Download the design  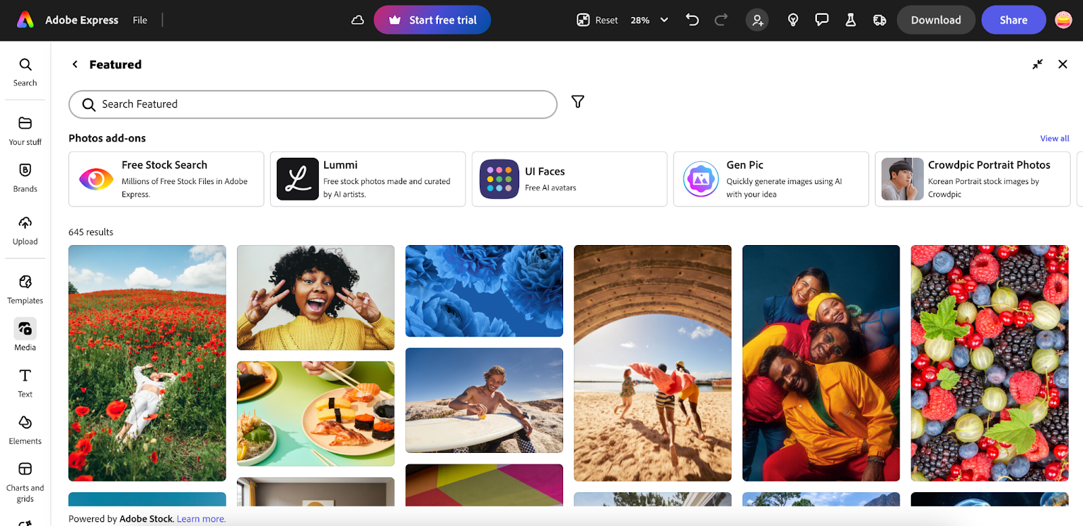935,20
